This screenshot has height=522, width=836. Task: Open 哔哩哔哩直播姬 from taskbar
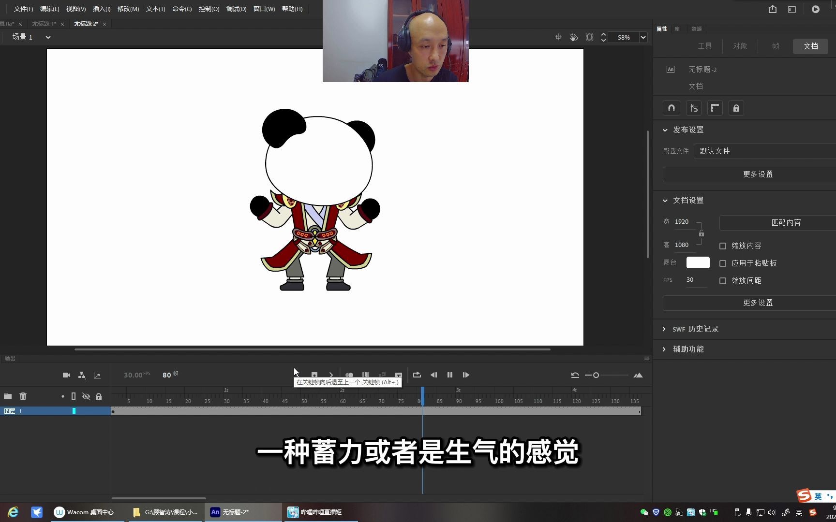[320, 512]
